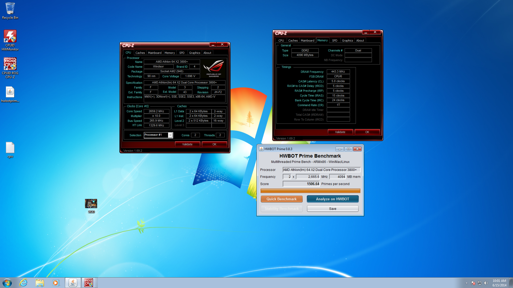Click the memory Size value 4096 MBytes
The height and width of the screenshot is (288, 513).
(x=305, y=55)
